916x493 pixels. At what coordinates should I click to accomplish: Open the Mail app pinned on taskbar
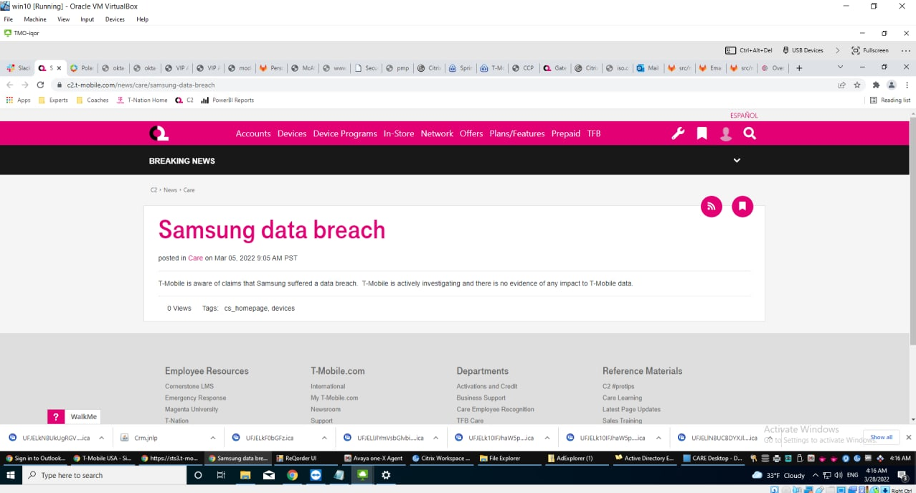click(268, 475)
